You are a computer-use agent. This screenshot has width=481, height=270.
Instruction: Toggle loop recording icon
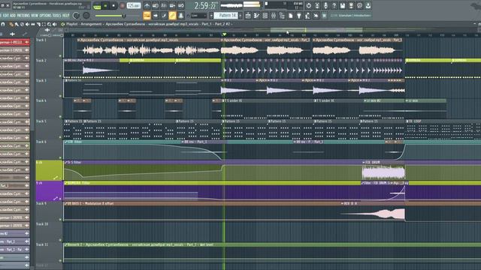(181, 5)
